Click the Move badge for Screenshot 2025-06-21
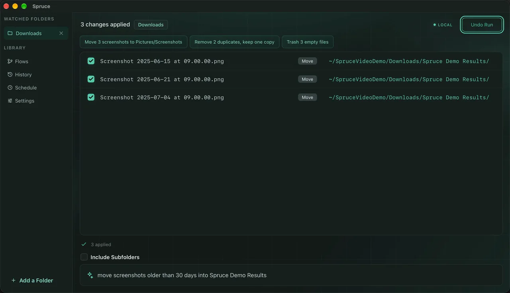 click(307, 79)
